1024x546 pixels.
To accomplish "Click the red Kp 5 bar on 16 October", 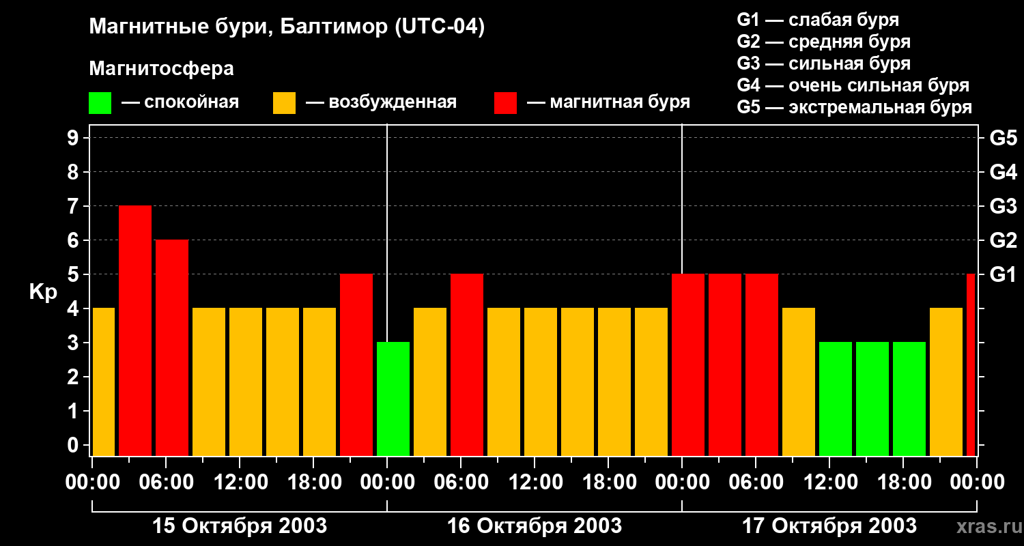I will (x=467, y=364).
